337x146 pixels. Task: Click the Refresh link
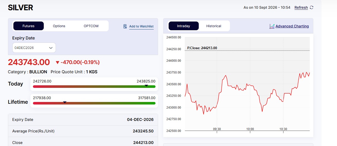[x=301, y=7]
